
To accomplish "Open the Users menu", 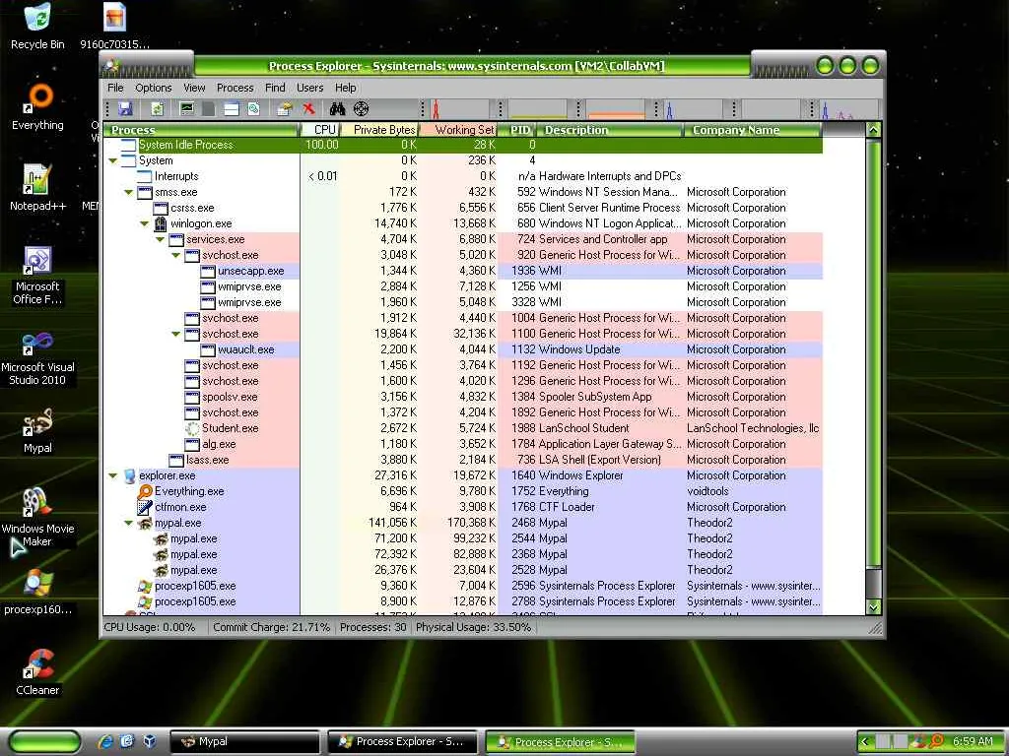I will pyautogui.click(x=309, y=88).
